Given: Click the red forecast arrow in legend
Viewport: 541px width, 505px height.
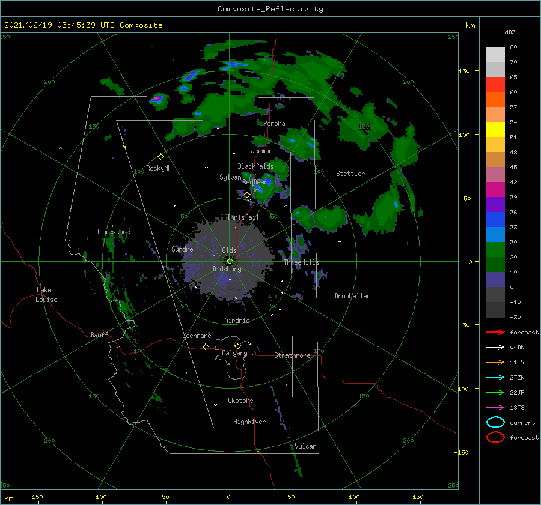Looking at the screenshot, I should [x=495, y=332].
